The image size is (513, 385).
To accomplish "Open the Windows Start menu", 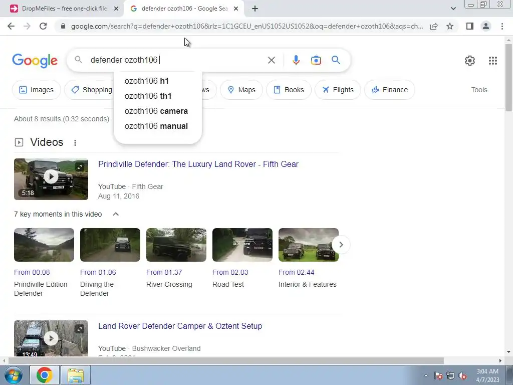I will point(13,375).
